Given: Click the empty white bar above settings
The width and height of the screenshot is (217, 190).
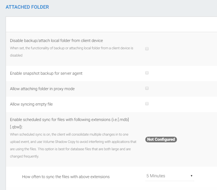Looking at the screenshot, I should (111, 24).
